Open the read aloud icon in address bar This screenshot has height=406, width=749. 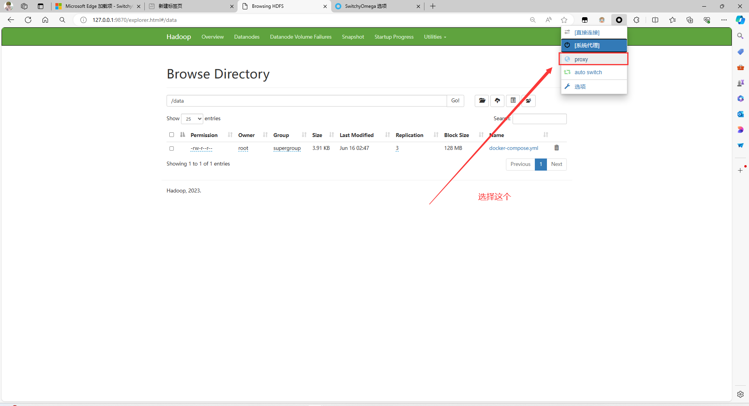pos(548,20)
